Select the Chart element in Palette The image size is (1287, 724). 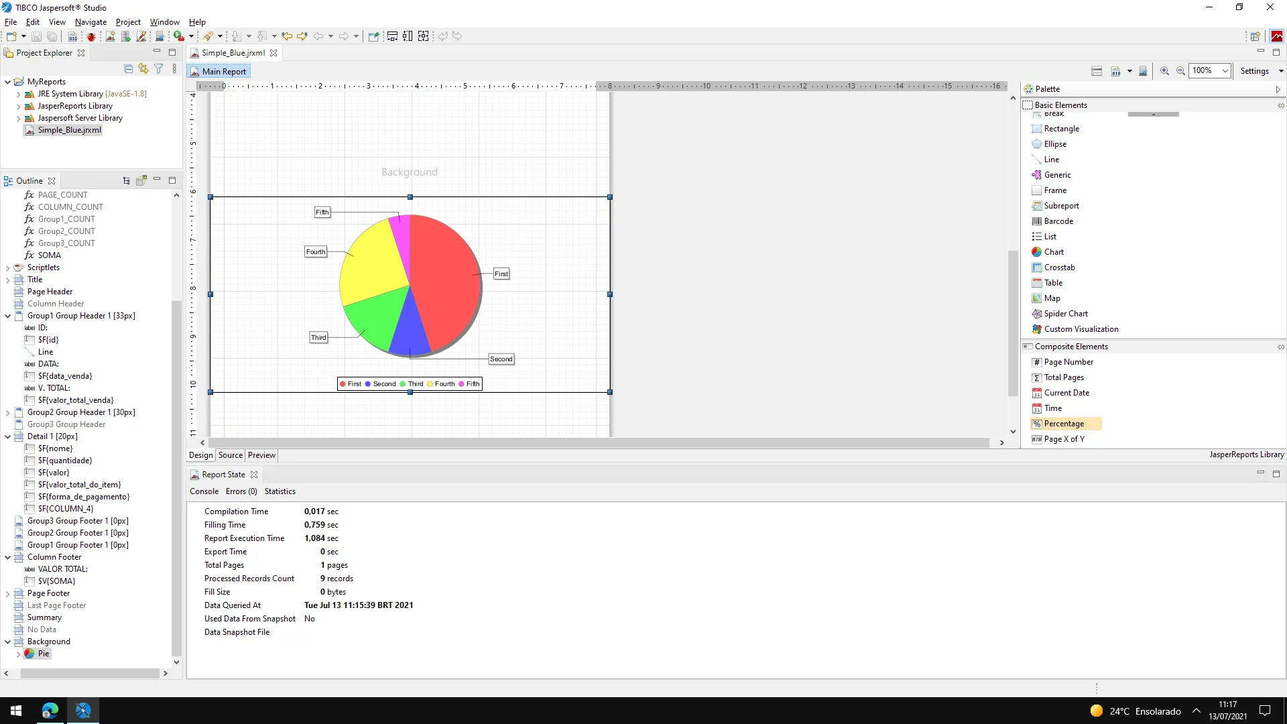click(1054, 252)
